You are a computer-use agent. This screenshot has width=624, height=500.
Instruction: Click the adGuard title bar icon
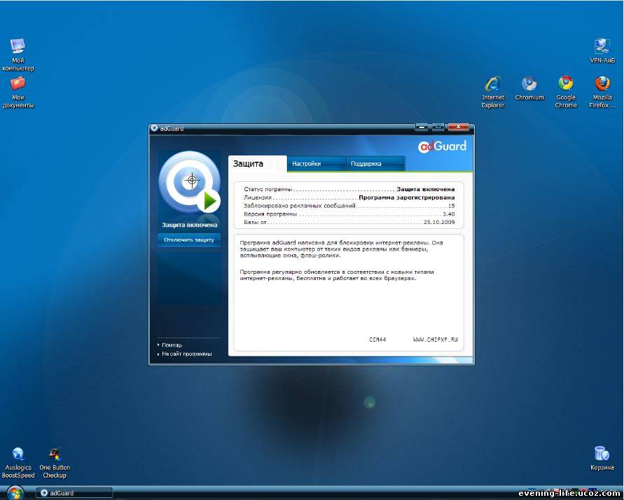point(154,128)
